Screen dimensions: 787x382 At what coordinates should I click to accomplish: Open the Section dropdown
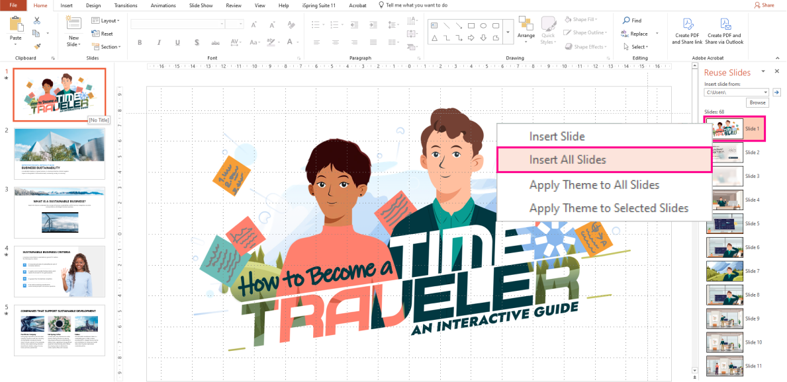106,47
